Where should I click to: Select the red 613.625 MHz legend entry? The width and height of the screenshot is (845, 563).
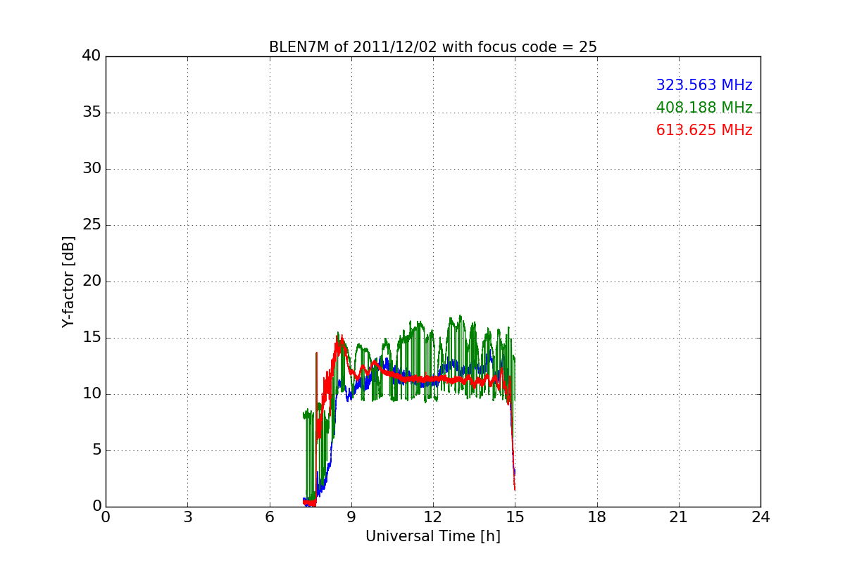click(704, 130)
